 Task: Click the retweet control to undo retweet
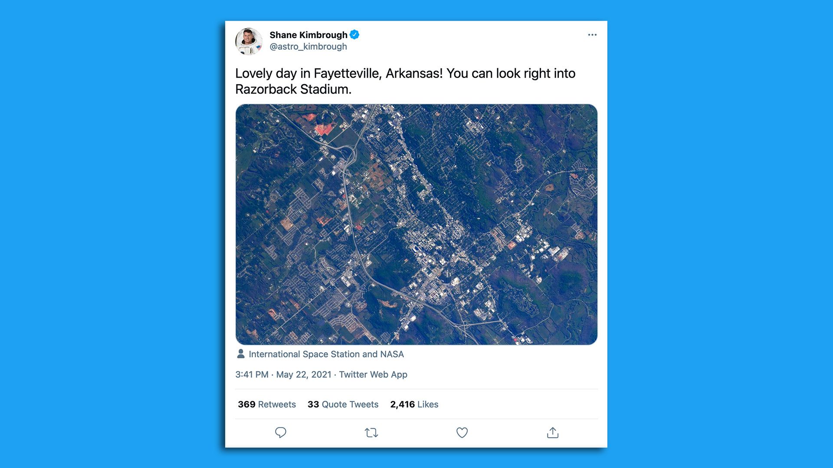[x=371, y=432]
